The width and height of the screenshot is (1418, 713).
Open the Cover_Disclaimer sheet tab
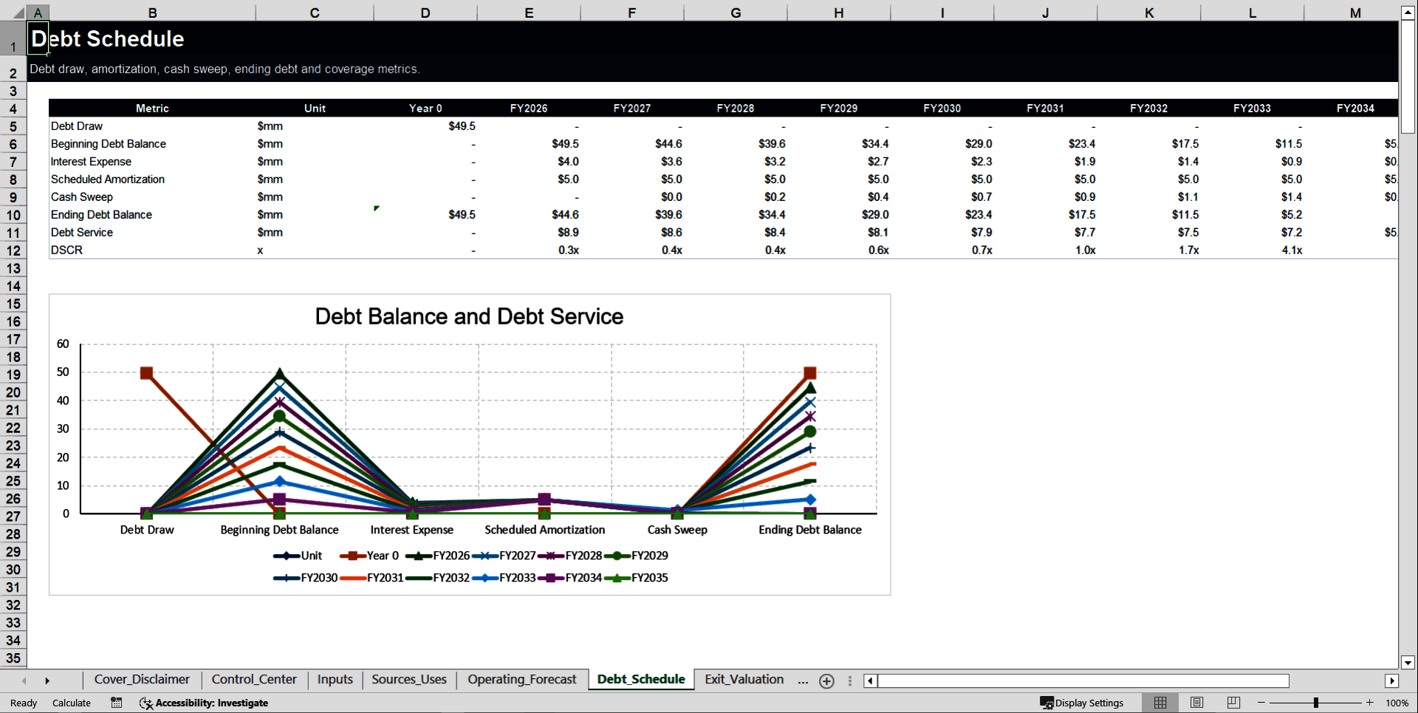point(142,680)
